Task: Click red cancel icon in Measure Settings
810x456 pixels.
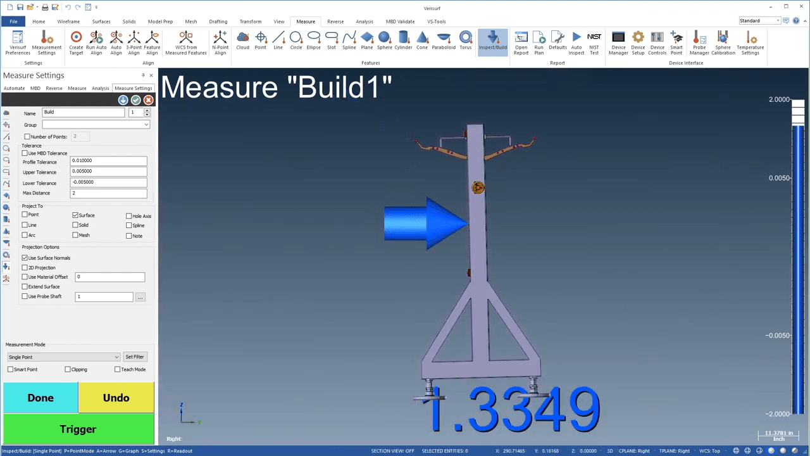Action: 148,100
